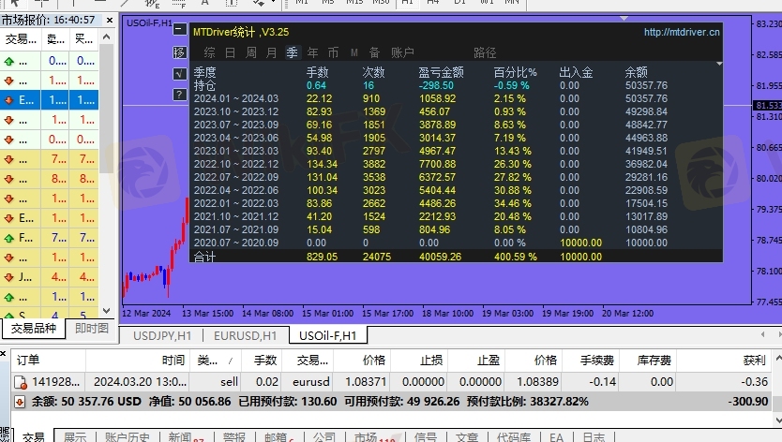This screenshot has width=782, height=442.
Task: Switch to the USDJPY,H1 chart tab
Action: tap(162, 336)
